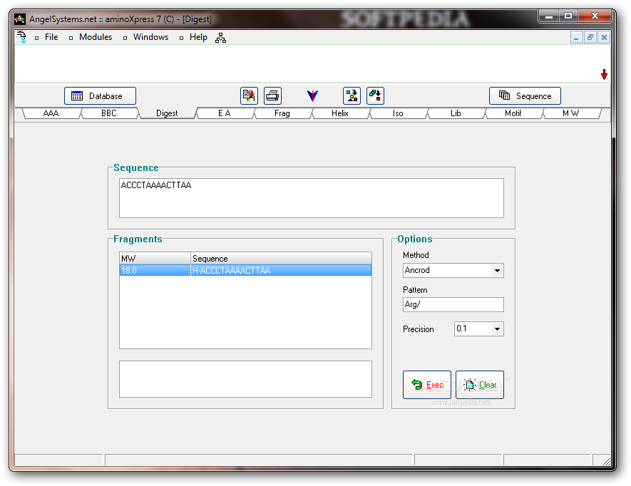This screenshot has width=631, height=486.
Task: Open the Database button
Action: tap(101, 95)
